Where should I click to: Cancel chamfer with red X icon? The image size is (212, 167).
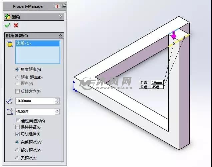tap(16, 25)
